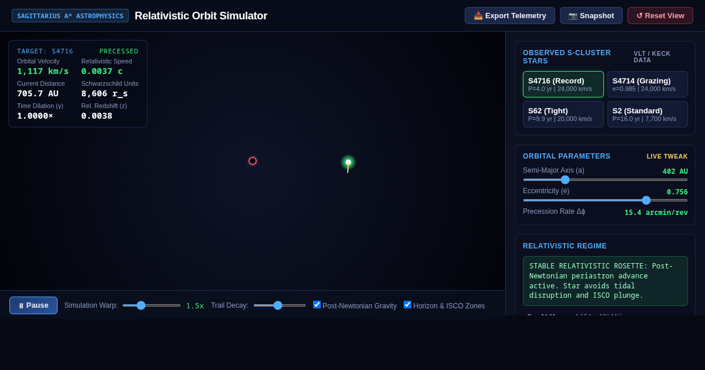
Task: Reset the simulator view
Action: (660, 16)
